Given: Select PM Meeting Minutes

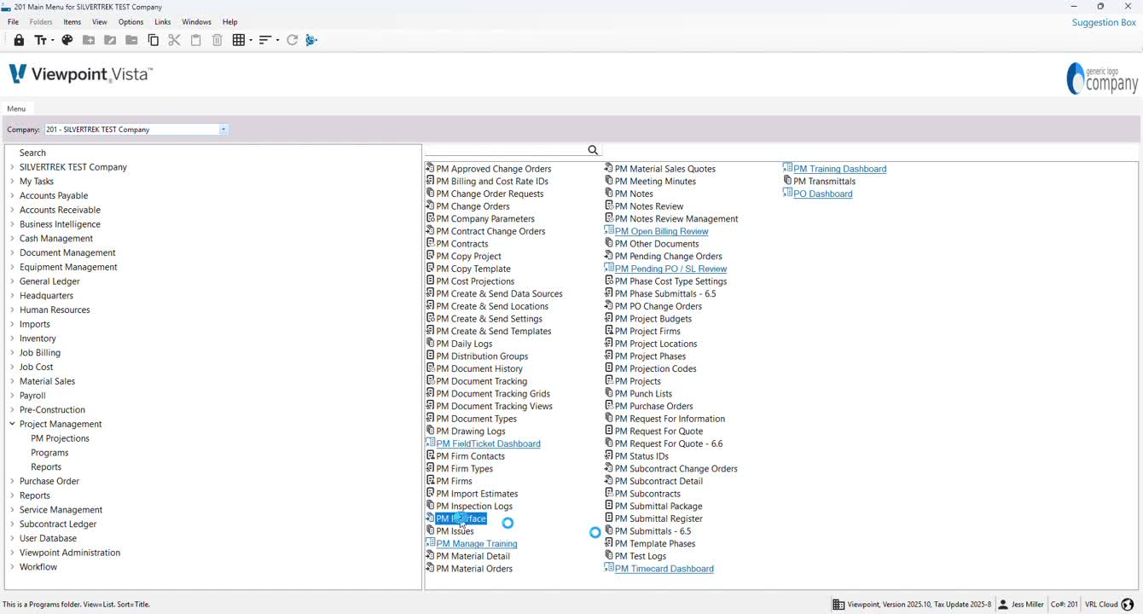Looking at the screenshot, I should click(655, 181).
